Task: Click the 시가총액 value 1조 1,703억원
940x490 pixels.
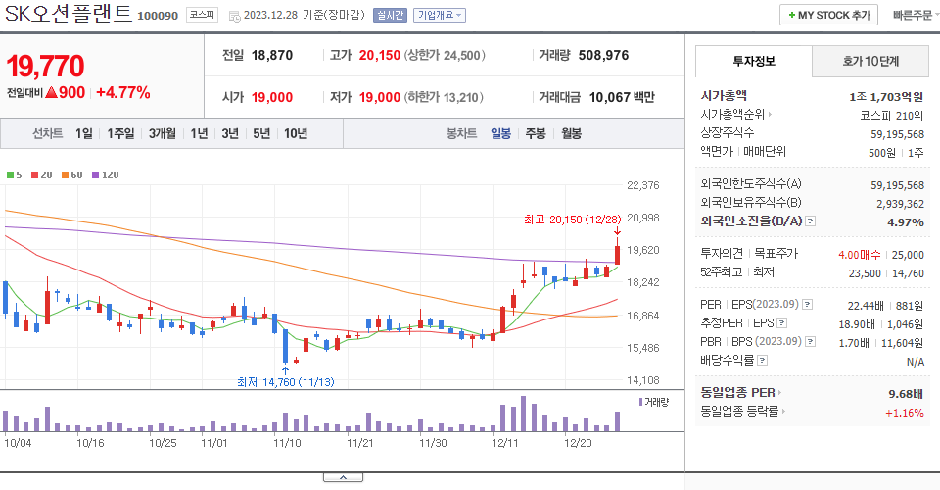Action: (x=886, y=96)
